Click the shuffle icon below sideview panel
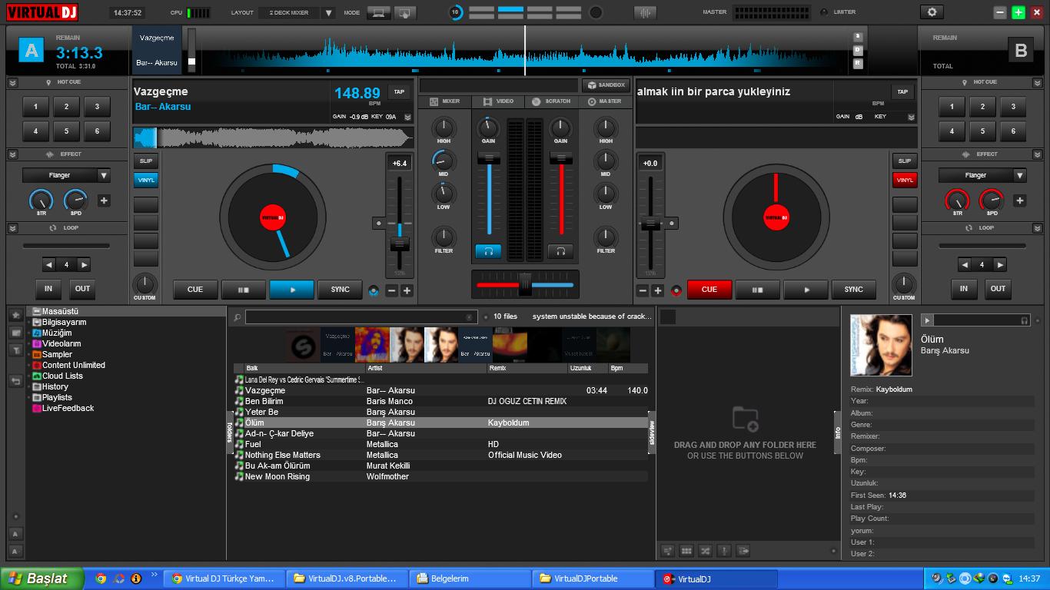The width and height of the screenshot is (1050, 590). click(x=705, y=551)
